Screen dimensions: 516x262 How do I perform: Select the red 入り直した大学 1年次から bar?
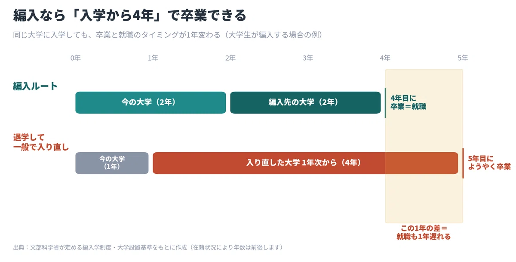(305, 163)
